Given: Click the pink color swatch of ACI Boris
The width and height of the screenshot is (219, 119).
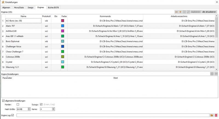Looking at the screenshot, I should tap(63, 21).
